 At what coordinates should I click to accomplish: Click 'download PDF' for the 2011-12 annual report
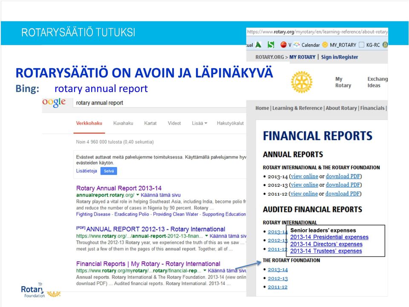tap(343, 194)
